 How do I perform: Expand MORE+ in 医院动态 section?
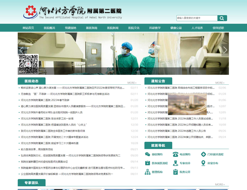point(132,82)
